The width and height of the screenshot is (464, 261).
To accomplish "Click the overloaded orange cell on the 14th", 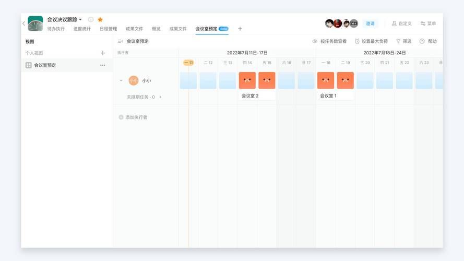I will [247, 80].
